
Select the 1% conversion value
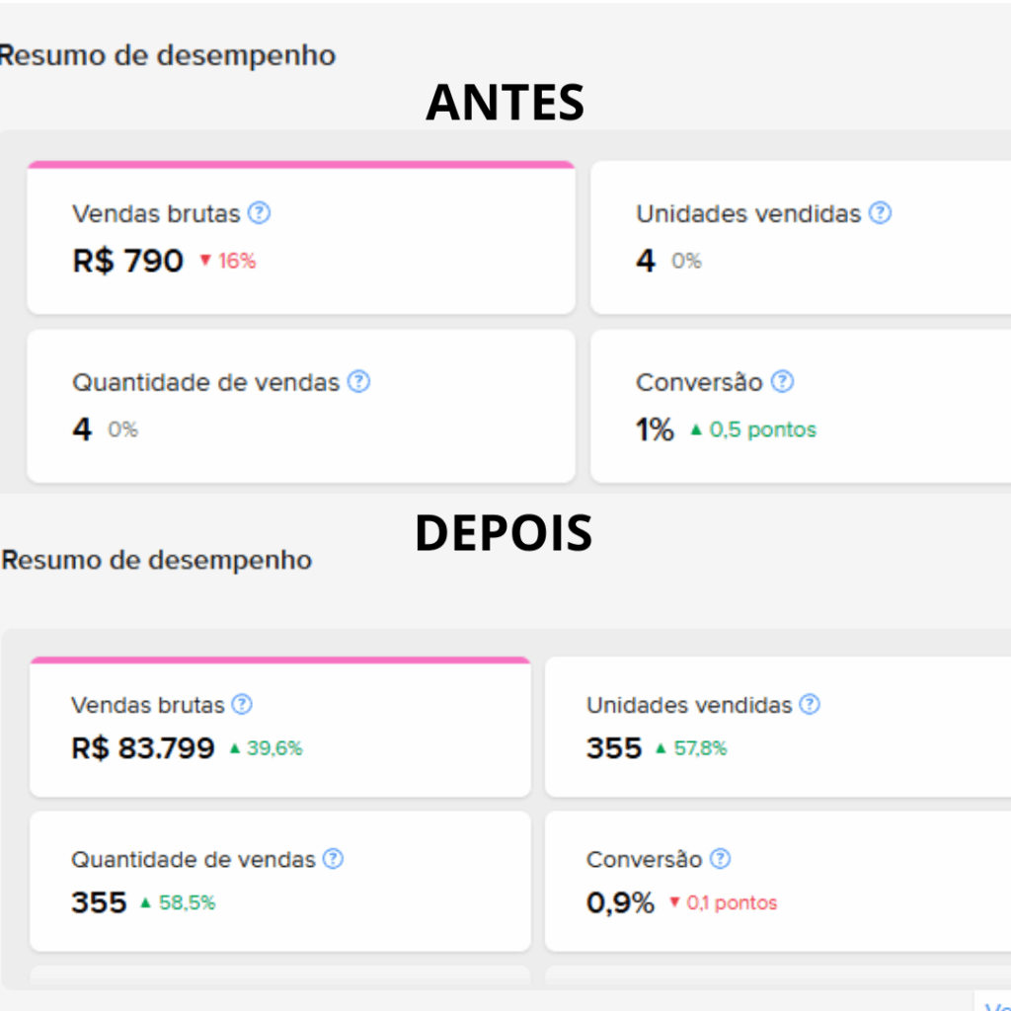click(x=655, y=430)
